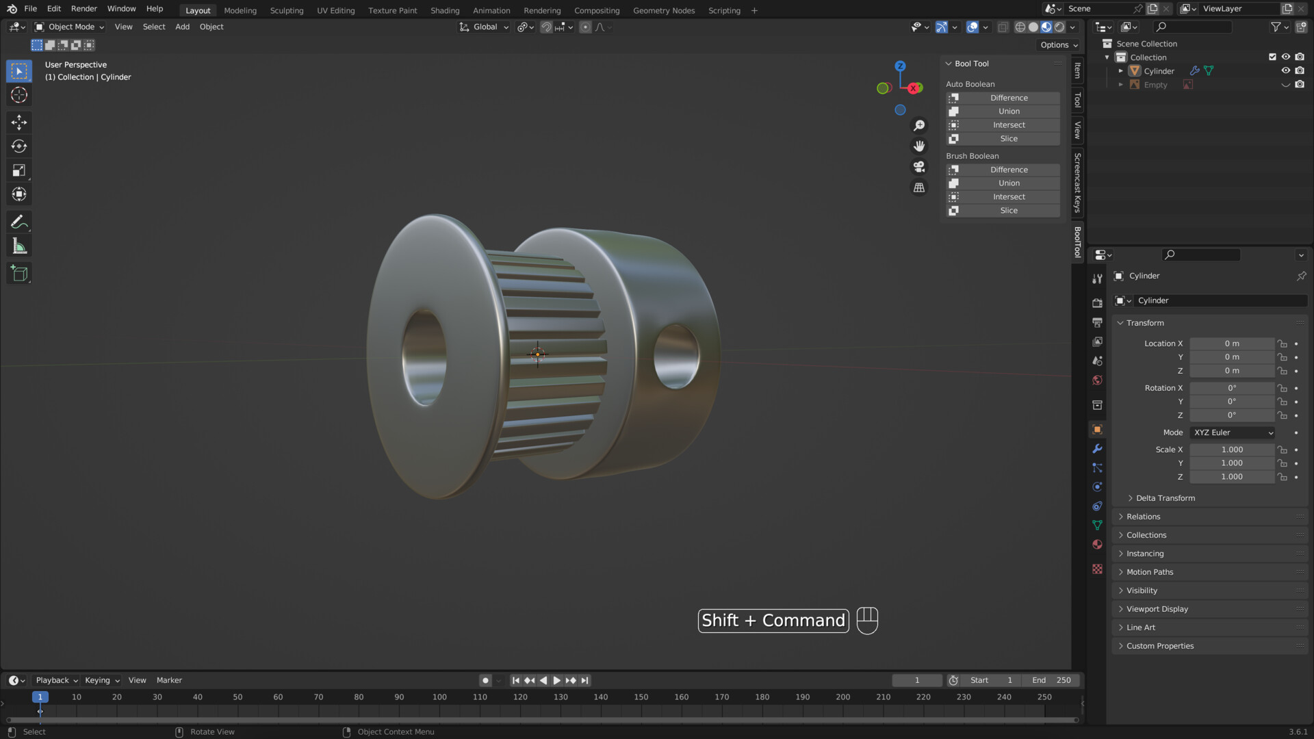This screenshot has width=1314, height=739.
Task: Select the Rotate tool
Action: (x=18, y=146)
